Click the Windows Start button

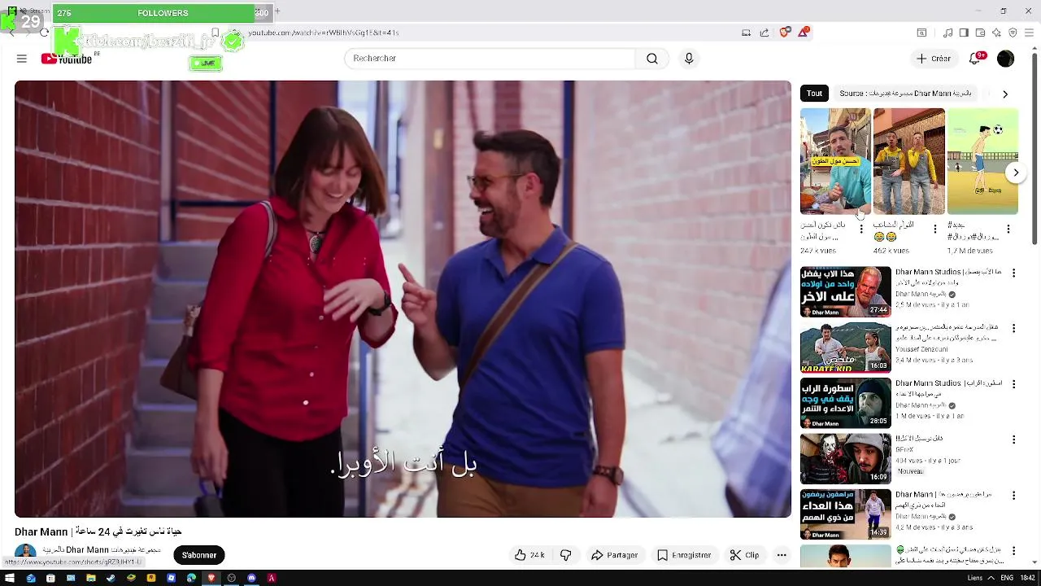11,578
